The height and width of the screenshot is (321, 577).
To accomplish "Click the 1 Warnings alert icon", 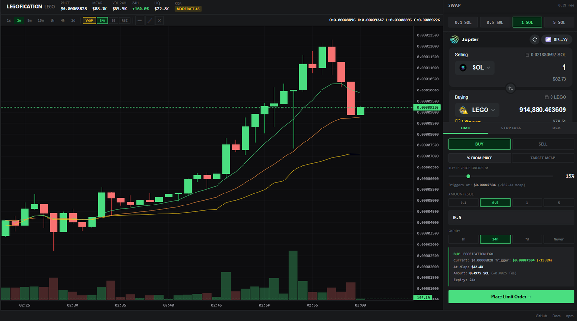I will pos(457,121).
